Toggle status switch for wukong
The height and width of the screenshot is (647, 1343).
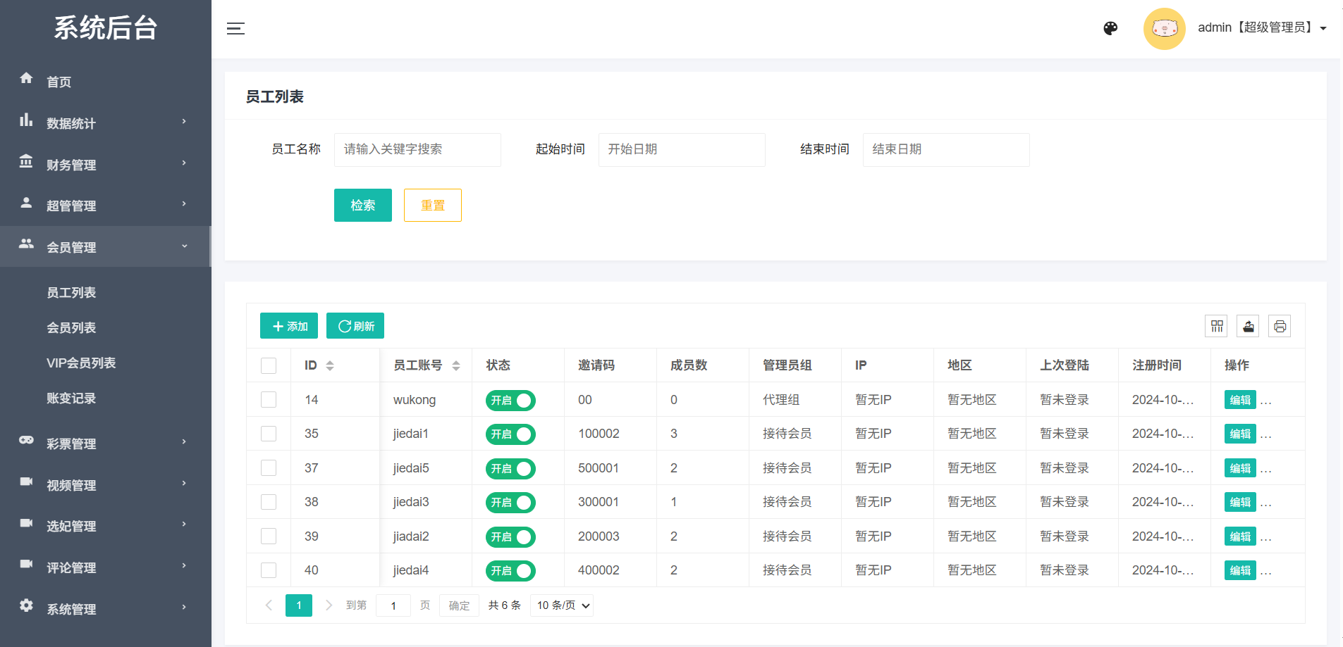coord(510,401)
